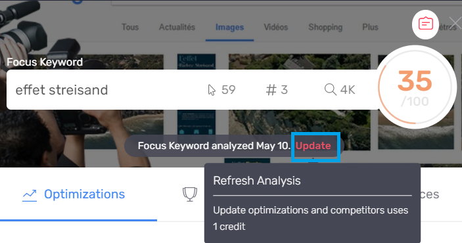Image resolution: width=462 pixels, height=243 pixels.
Task: Click the Optimizations chart icon
Action: (x=30, y=195)
